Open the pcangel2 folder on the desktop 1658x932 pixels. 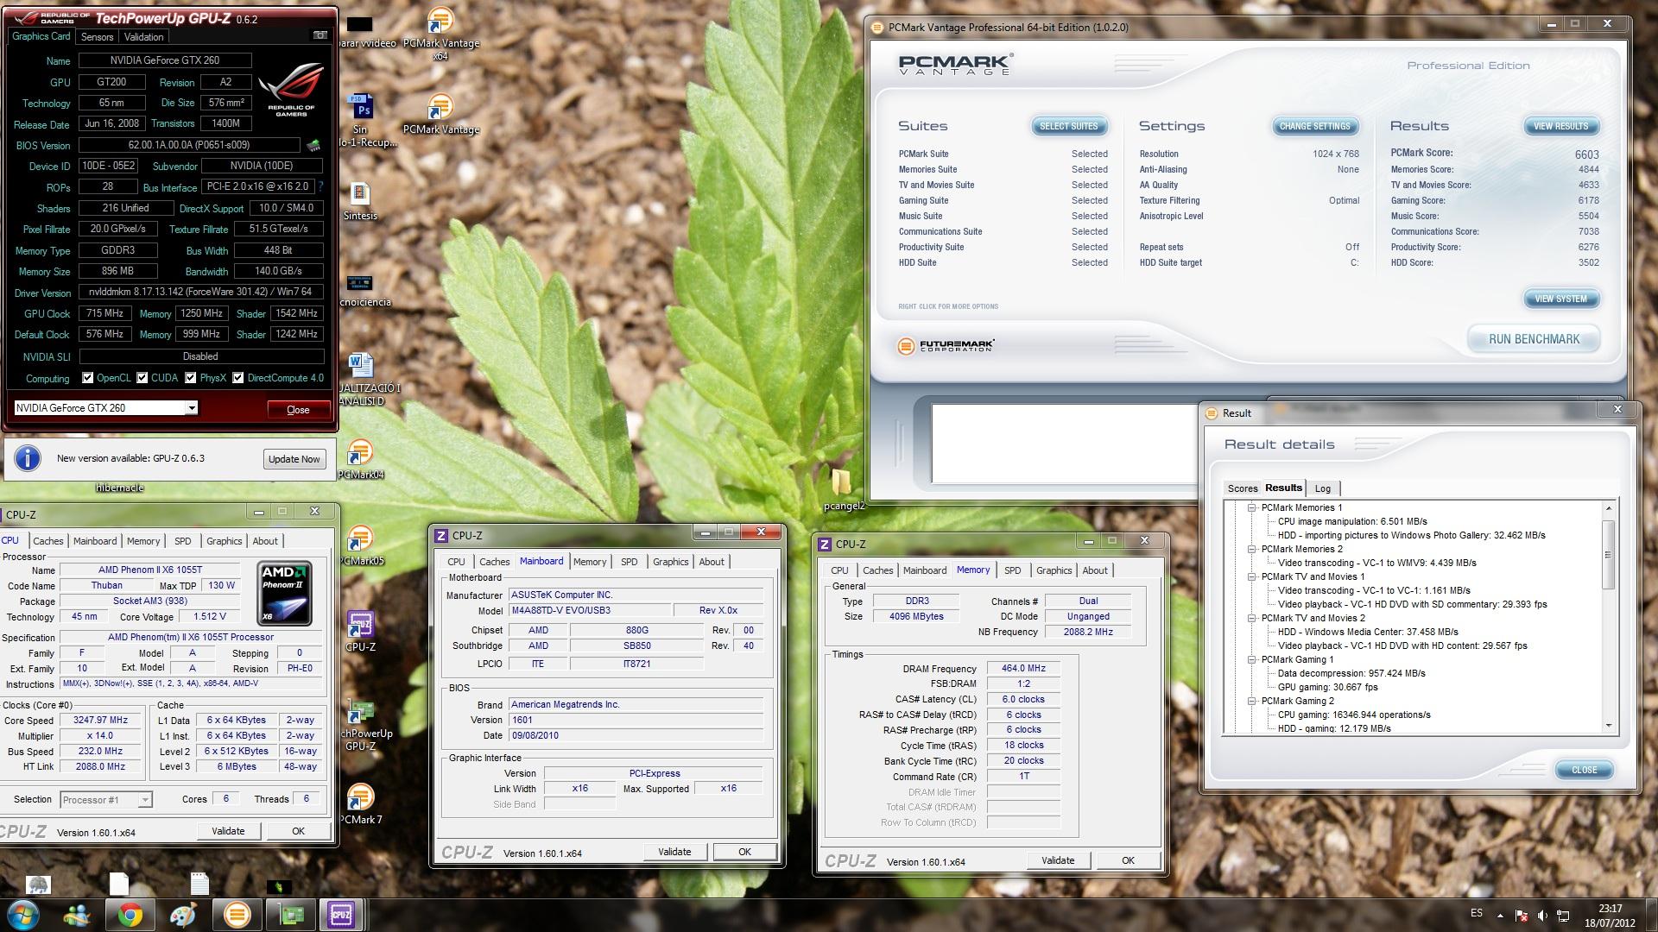click(842, 489)
